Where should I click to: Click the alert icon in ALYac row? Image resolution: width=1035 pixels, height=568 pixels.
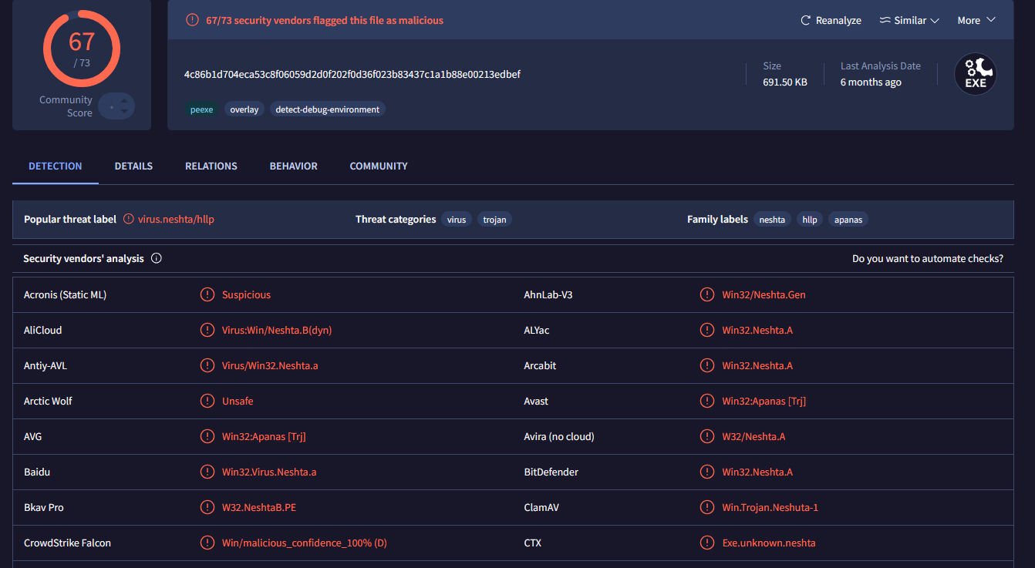(x=707, y=330)
